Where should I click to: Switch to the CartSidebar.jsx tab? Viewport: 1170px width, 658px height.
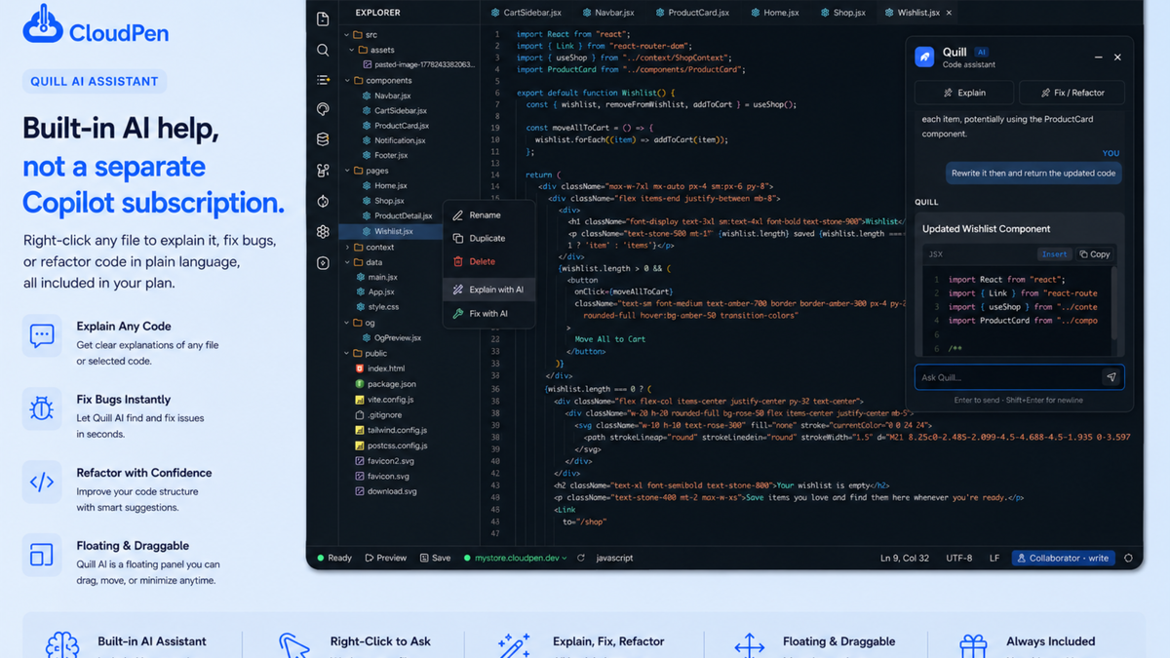click(526, 13)
